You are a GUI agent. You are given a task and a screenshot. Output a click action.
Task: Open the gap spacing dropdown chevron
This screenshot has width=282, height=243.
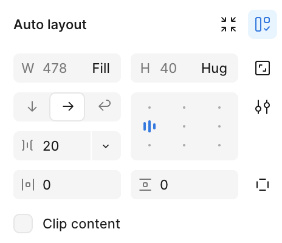[x=106, y=146]
